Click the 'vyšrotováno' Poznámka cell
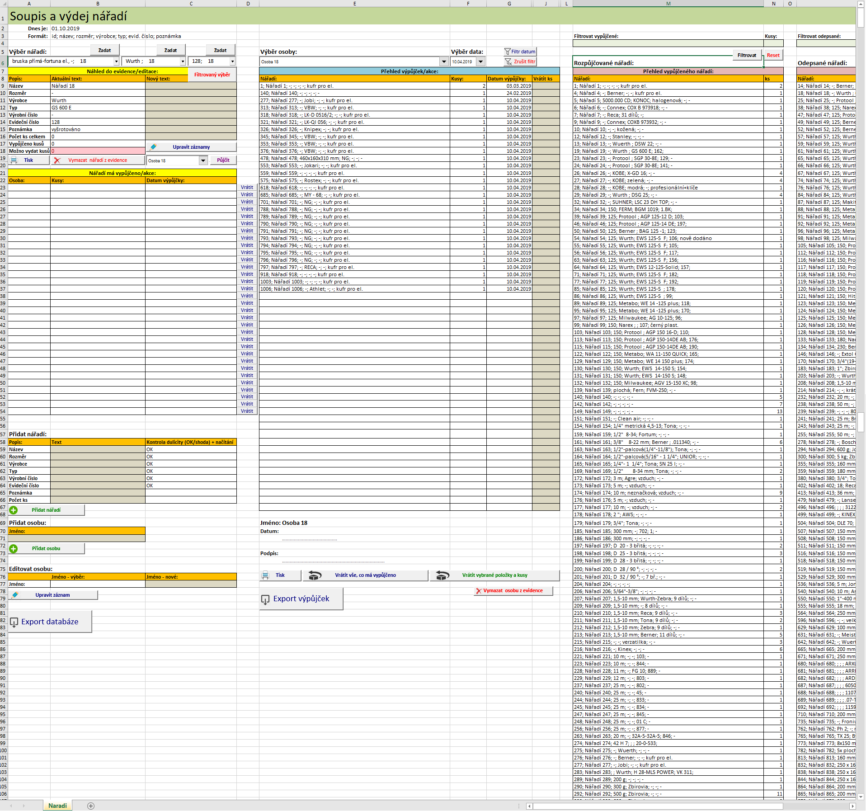This screenshot has height=811, width=866. (98, 129)
